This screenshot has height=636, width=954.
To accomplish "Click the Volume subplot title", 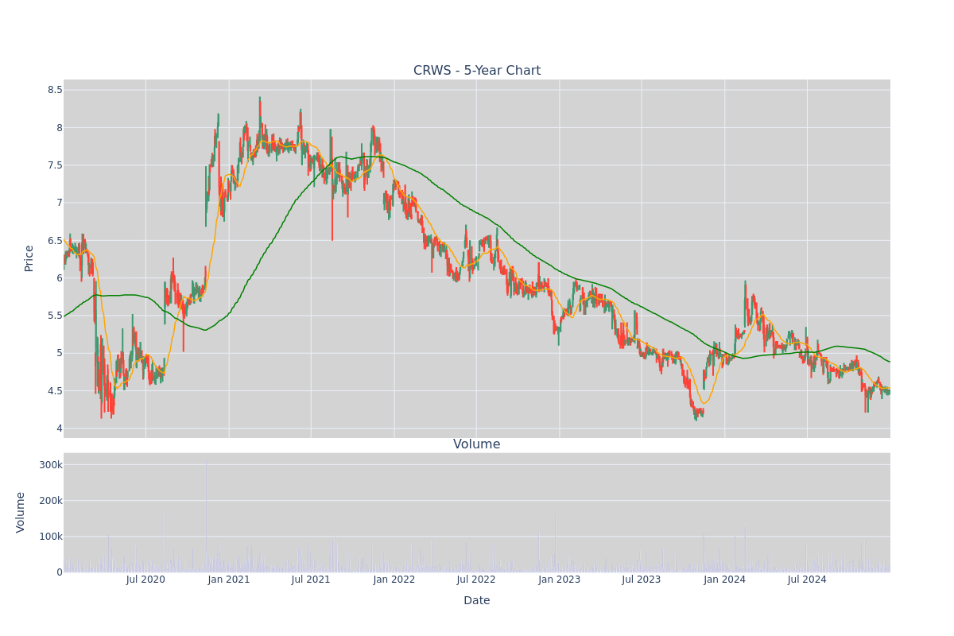I will 477,444.
